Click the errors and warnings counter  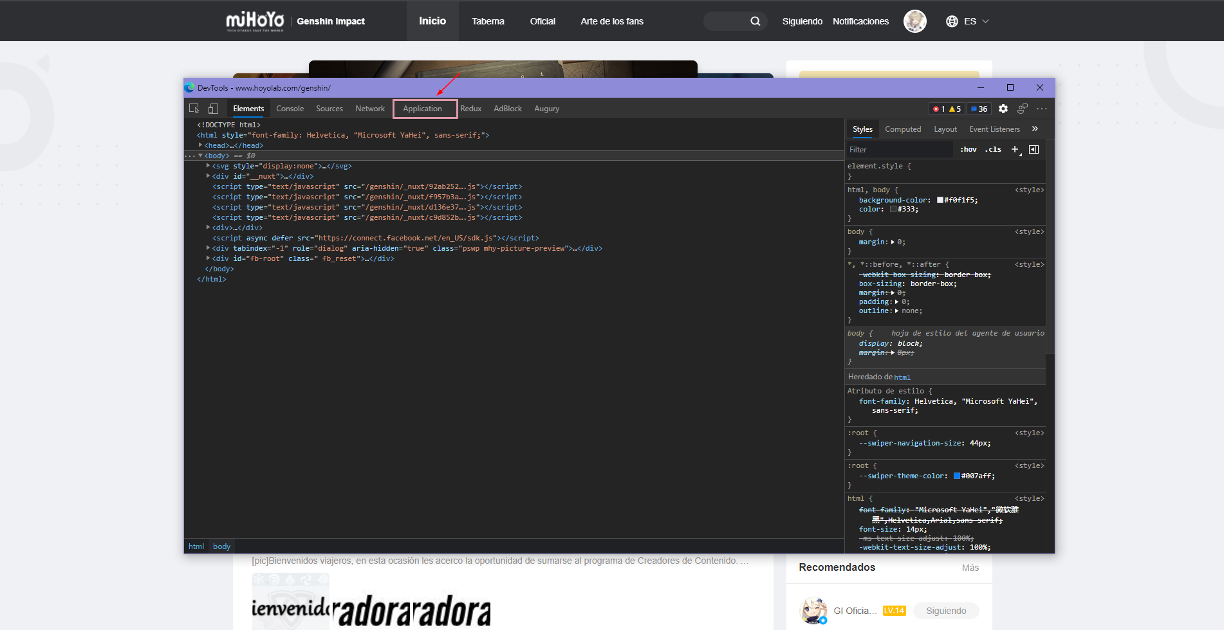pos(947,109)
